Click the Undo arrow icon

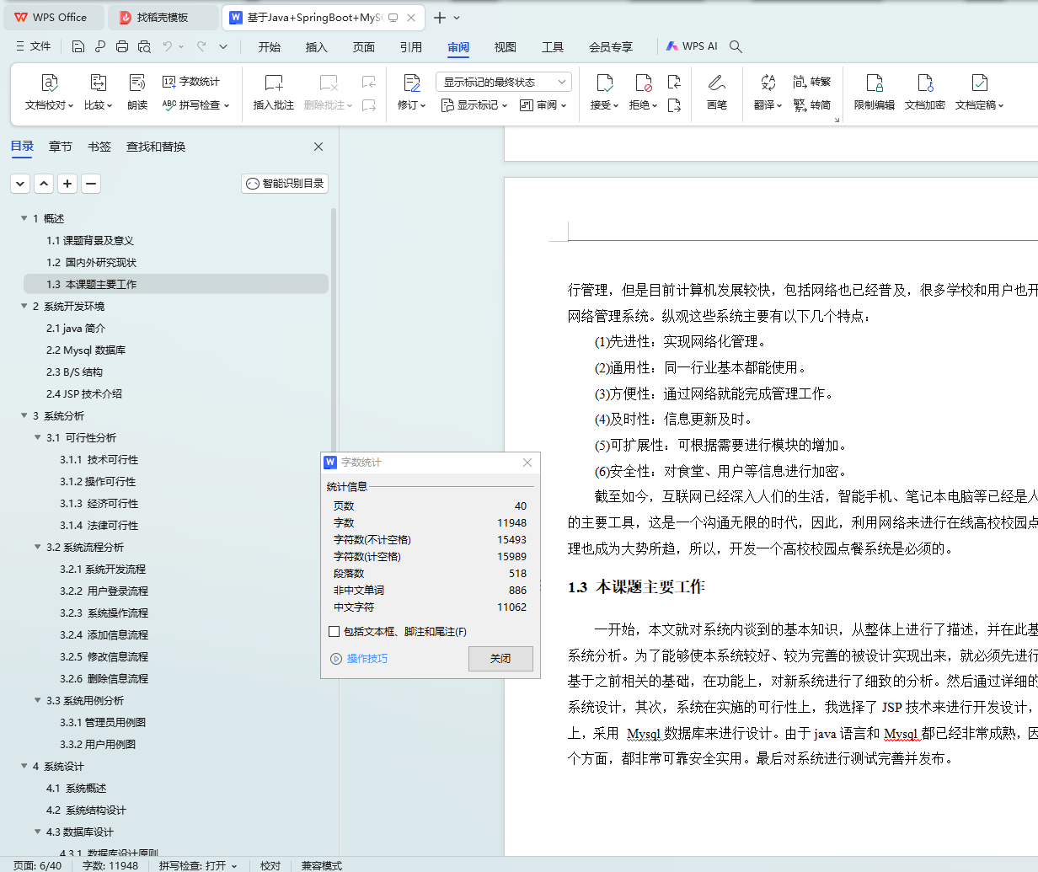click(168, 47)
